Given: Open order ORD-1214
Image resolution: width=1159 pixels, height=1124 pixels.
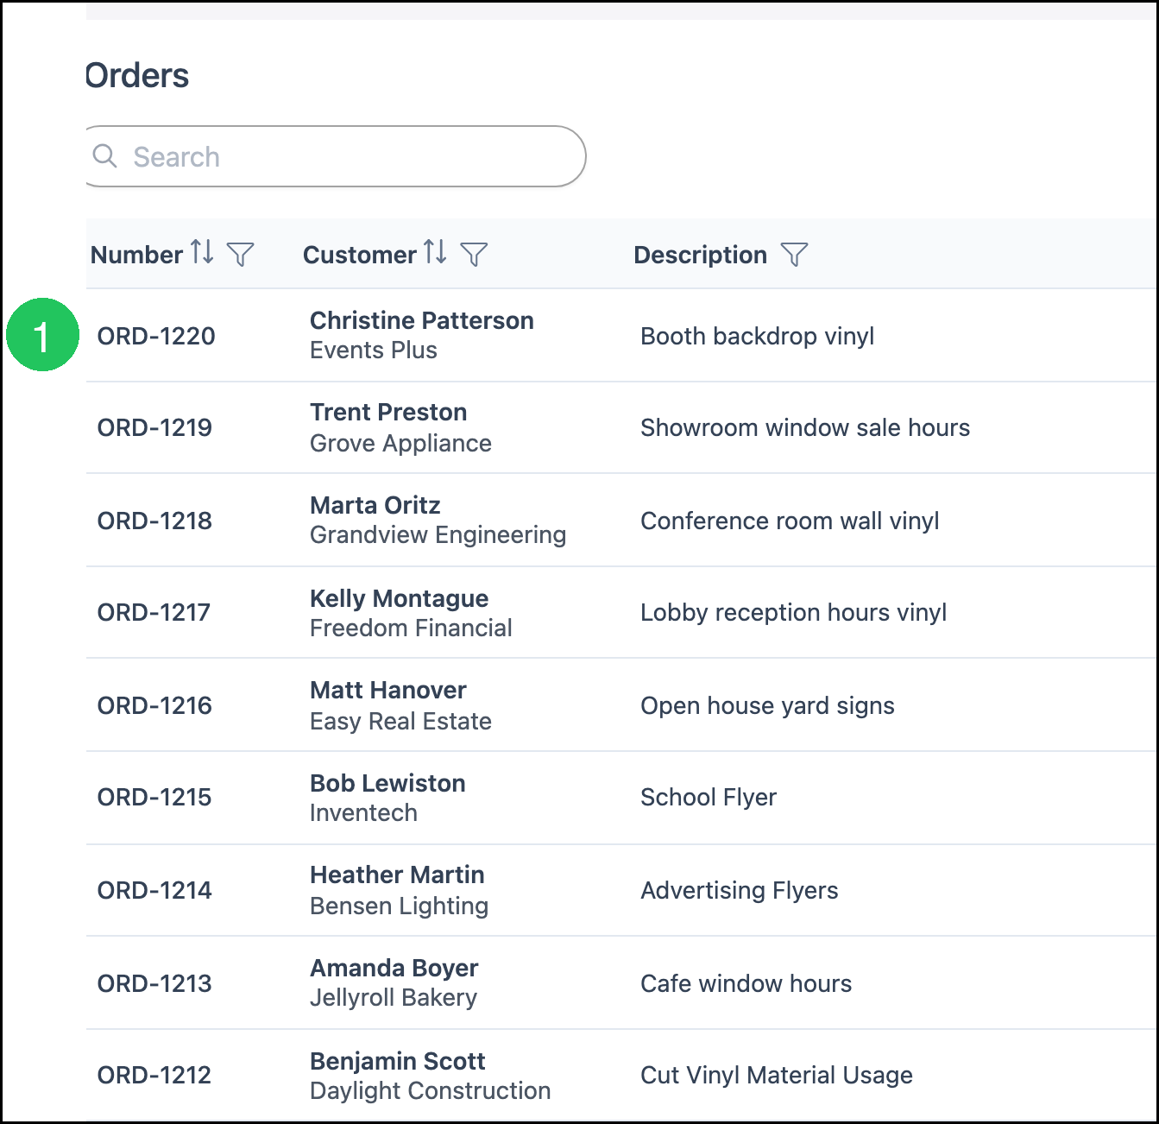Looking at the screenshot, I should pos(154,890).
